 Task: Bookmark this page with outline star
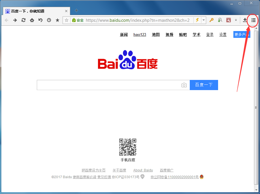click(x=67, y=20)
